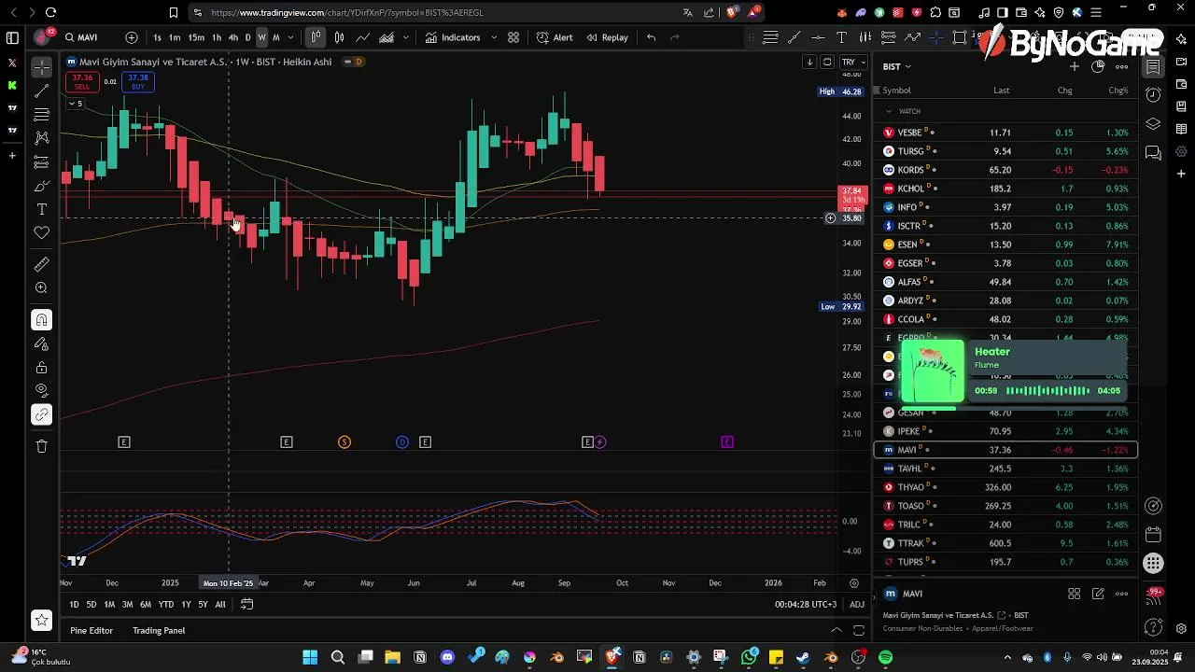Open the heart icons tool

click(41, 232)
